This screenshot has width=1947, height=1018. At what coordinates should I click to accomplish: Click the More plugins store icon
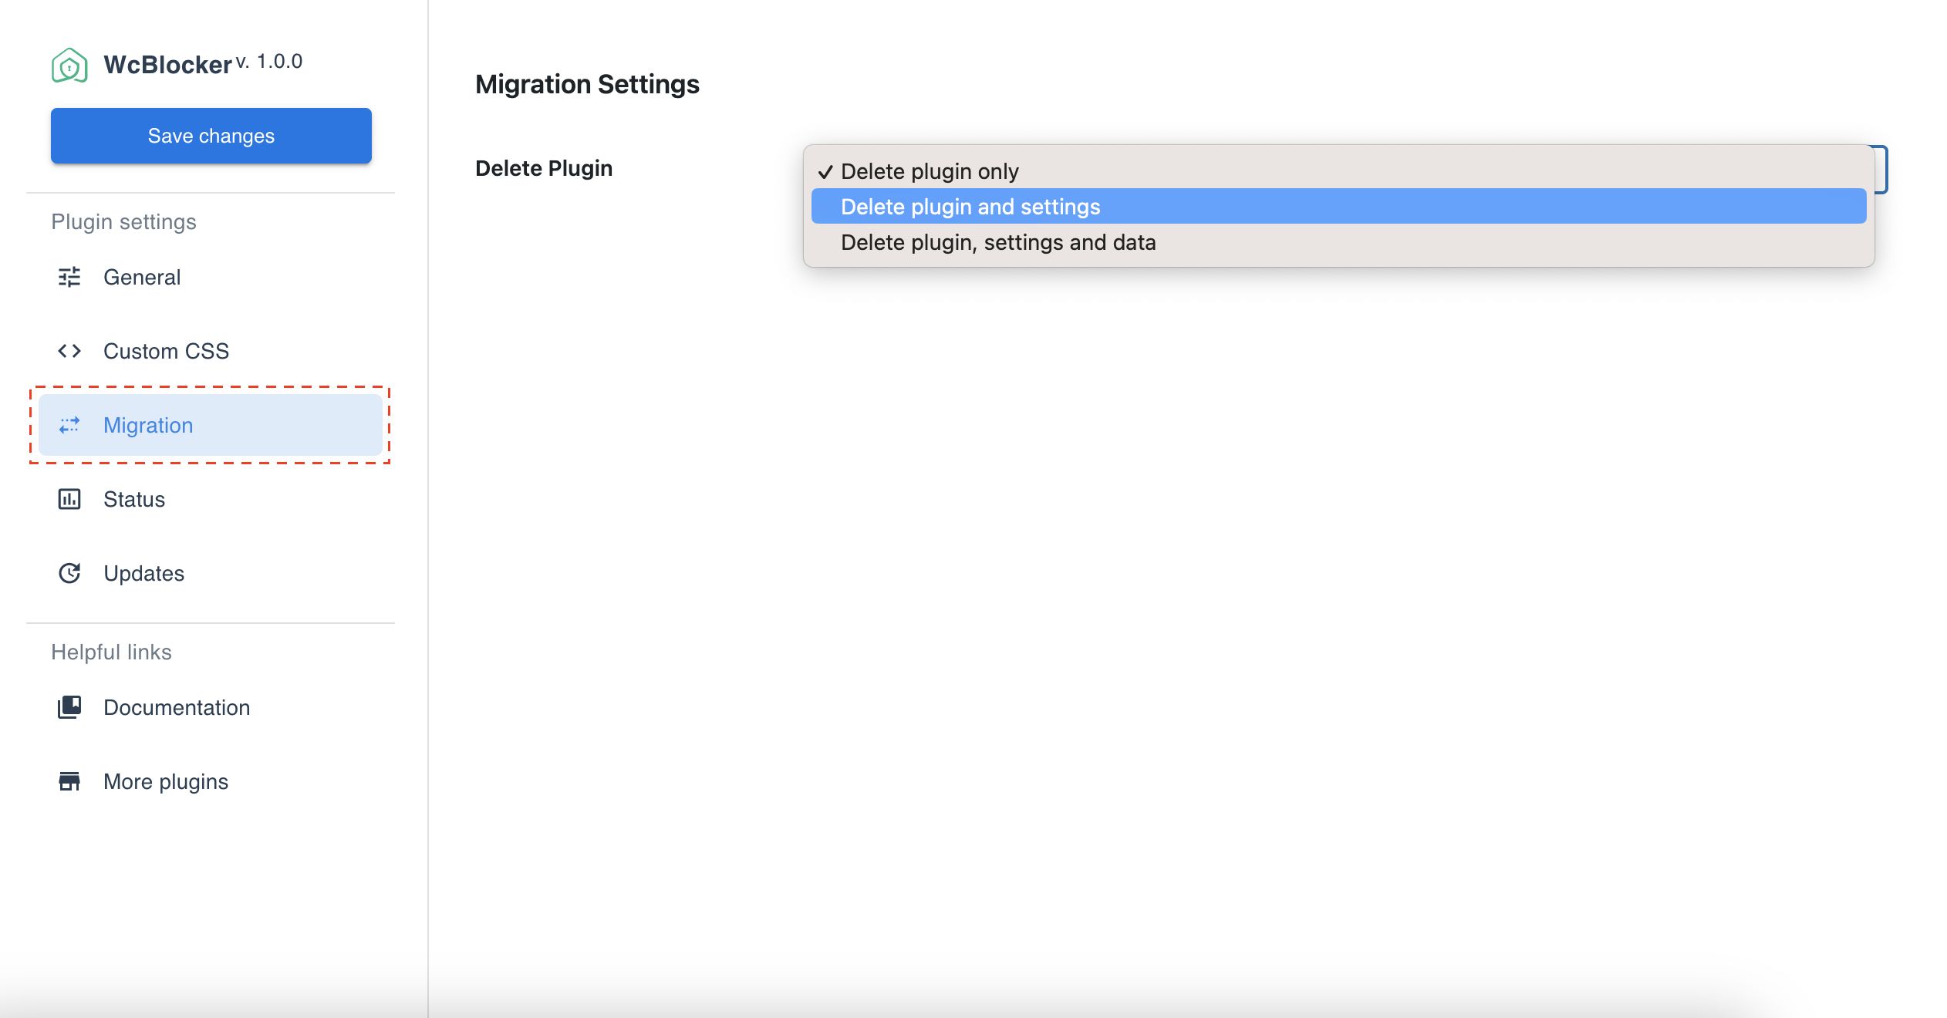[x=69, y=781]
